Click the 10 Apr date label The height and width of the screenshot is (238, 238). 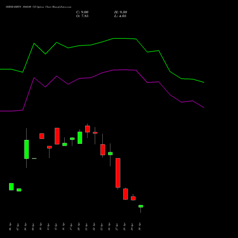pos(40,227)
